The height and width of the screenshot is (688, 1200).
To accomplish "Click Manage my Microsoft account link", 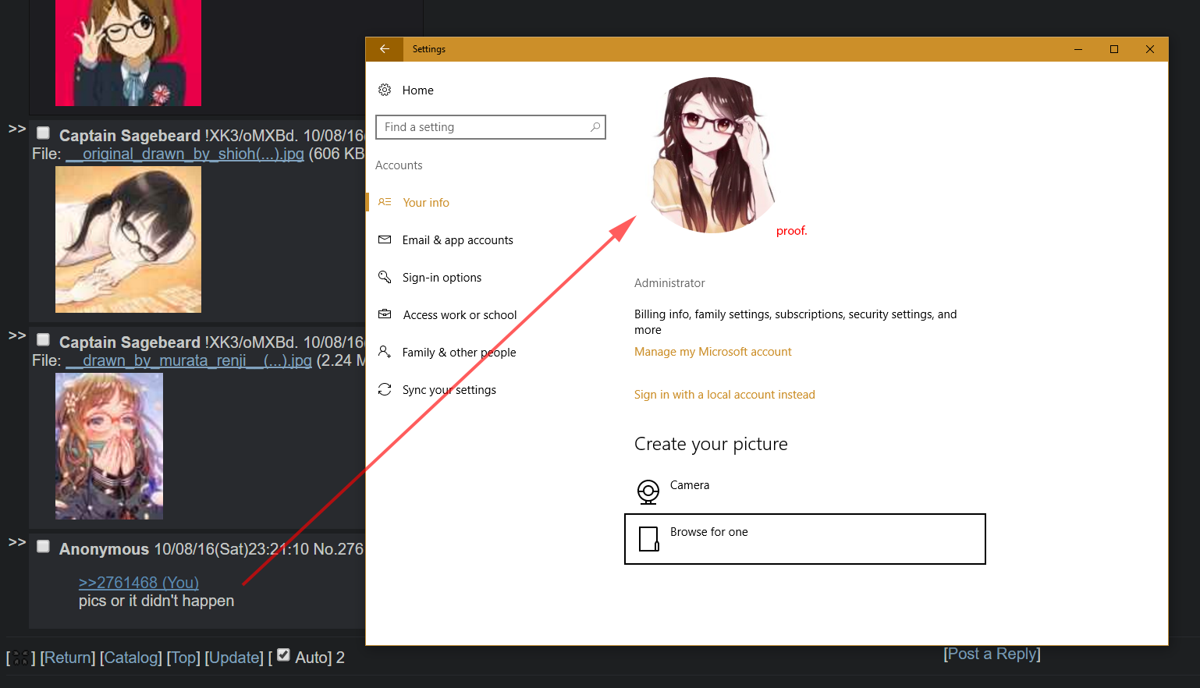I will 712,352.
